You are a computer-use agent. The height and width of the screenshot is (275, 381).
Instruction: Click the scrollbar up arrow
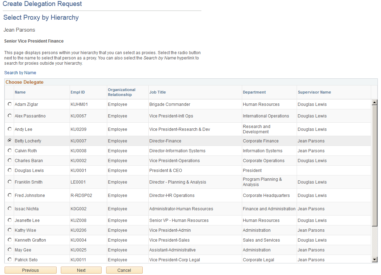click(375, 102)
